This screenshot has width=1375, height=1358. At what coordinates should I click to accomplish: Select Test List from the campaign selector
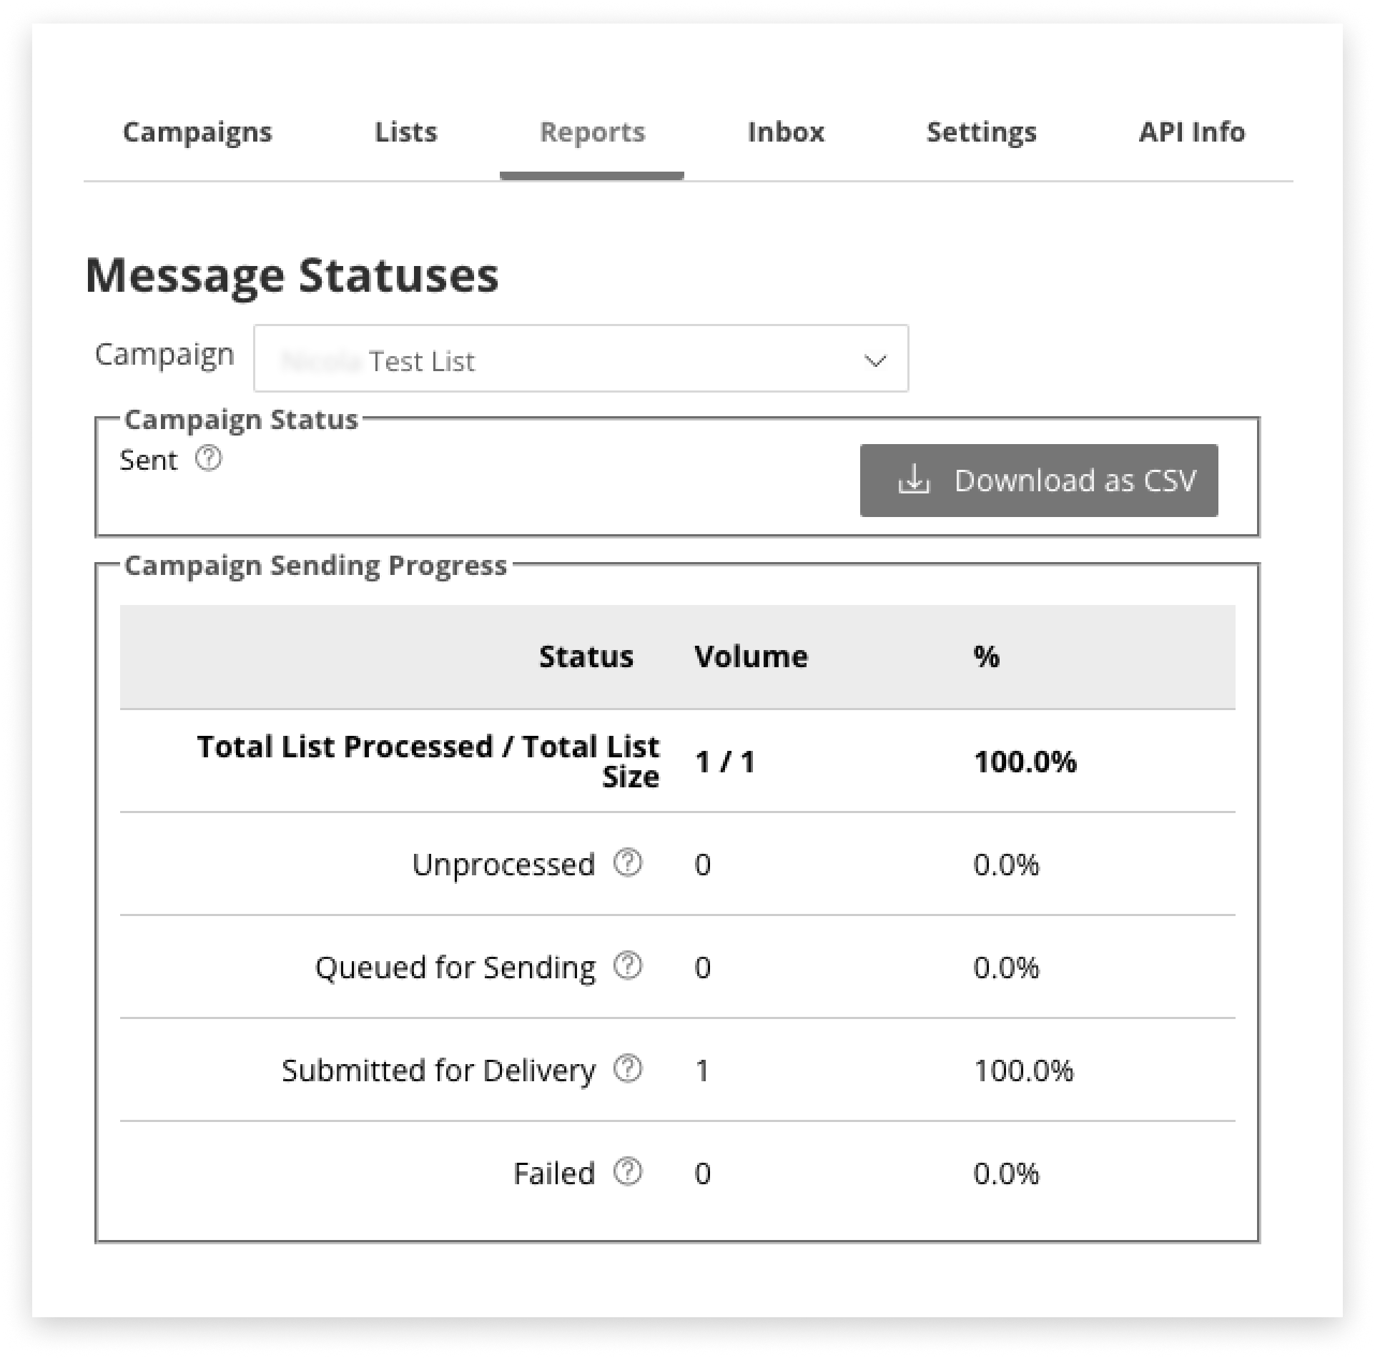coord(420,360)
